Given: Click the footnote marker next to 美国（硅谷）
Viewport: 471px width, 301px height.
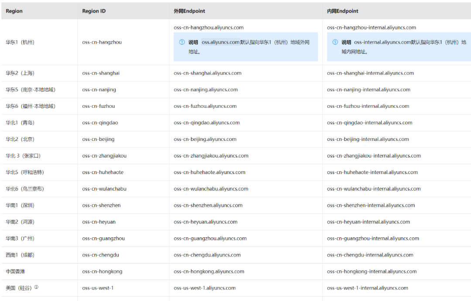Looking at the screenshot, I should (x=36, y=287).
